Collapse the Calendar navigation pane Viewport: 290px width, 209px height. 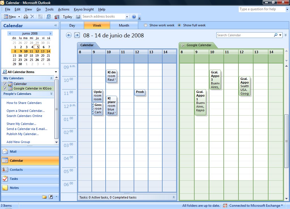(x=56, y=25)
